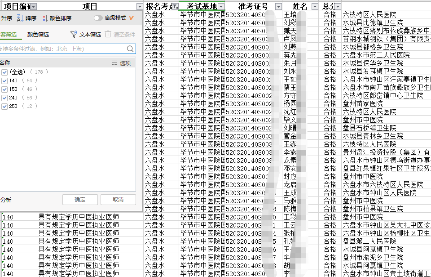Click the cancel (取消) button
The image size is (431, 277).
tap(118, 200)
